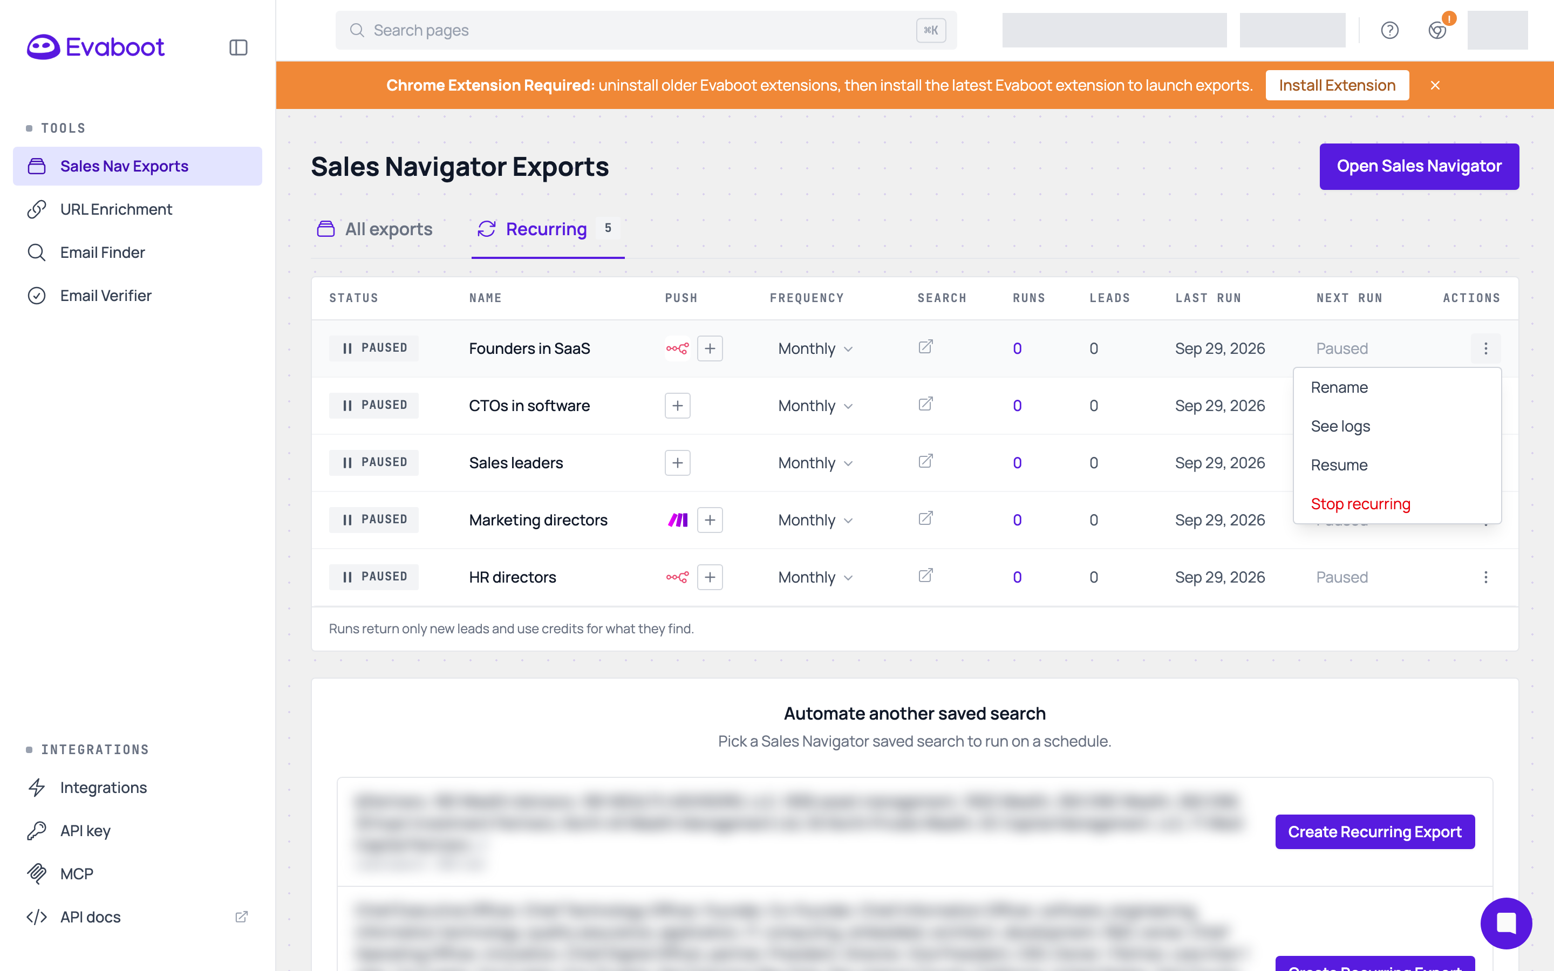Click the Install Extension button
This screenshot has height=971, width=1554.
(1337, 85)
